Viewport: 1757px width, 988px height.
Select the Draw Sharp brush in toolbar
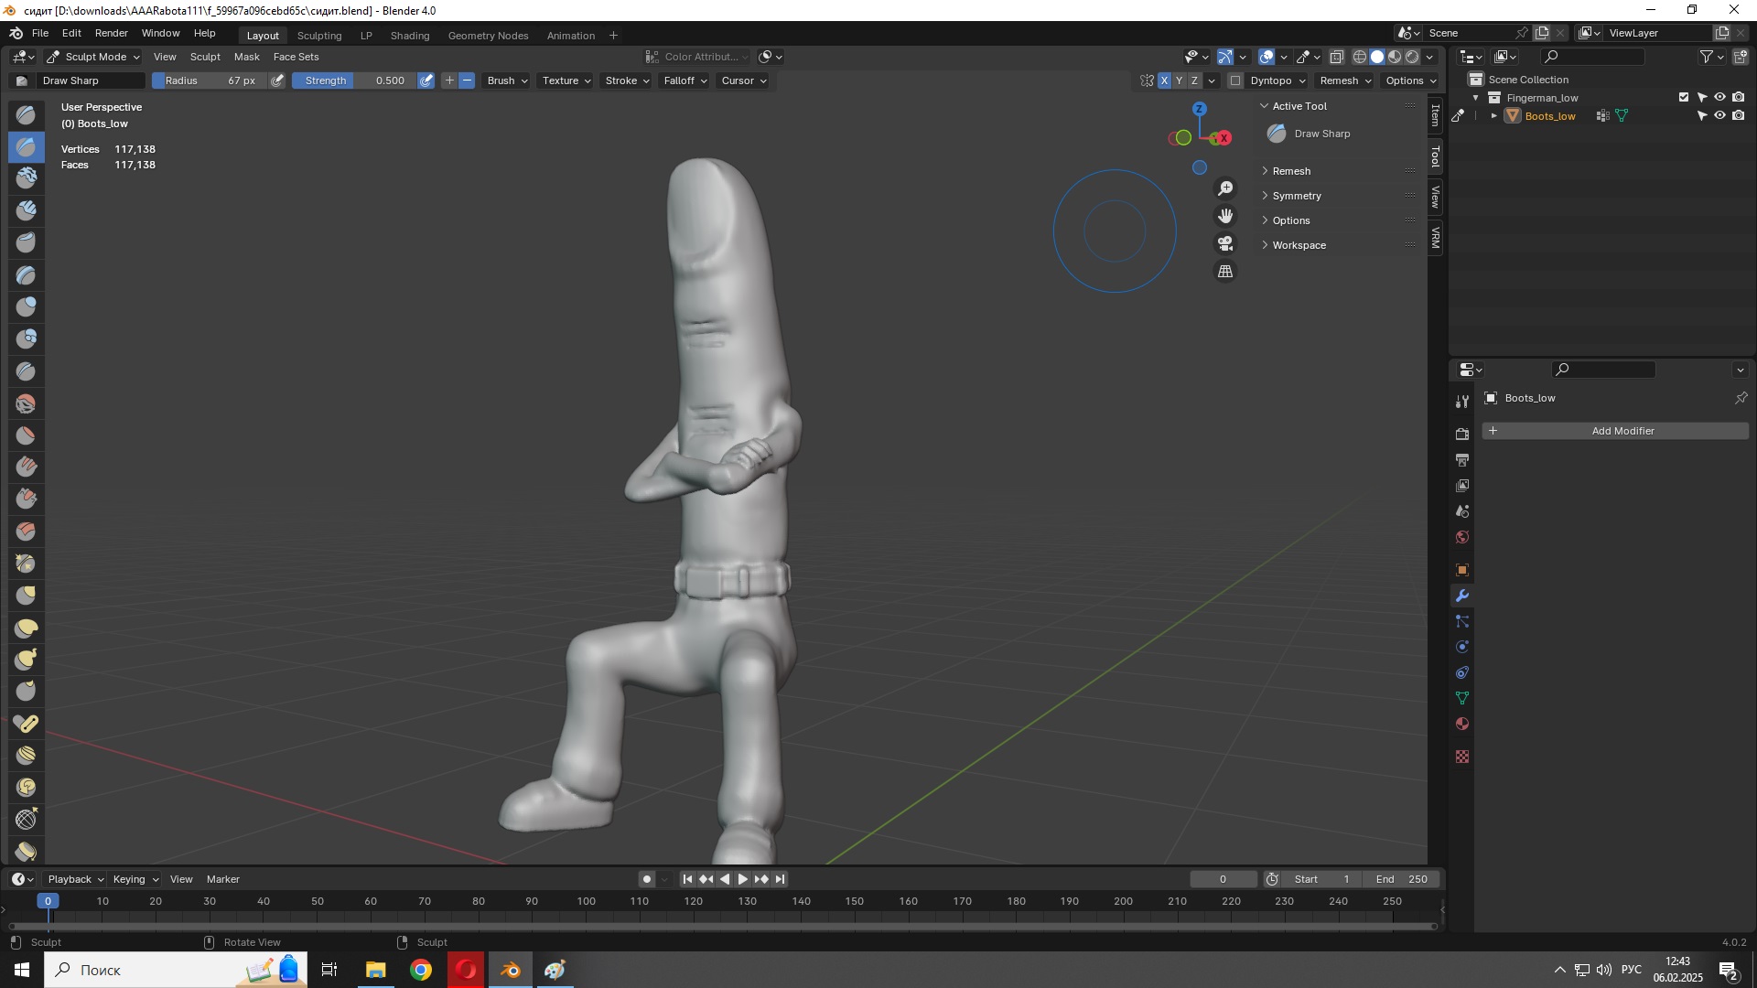pyautogui.click(x=27, y=146)
